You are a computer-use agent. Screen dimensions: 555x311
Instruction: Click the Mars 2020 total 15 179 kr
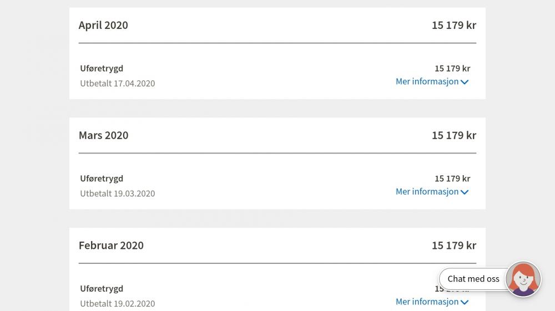(x=454, y=135)
